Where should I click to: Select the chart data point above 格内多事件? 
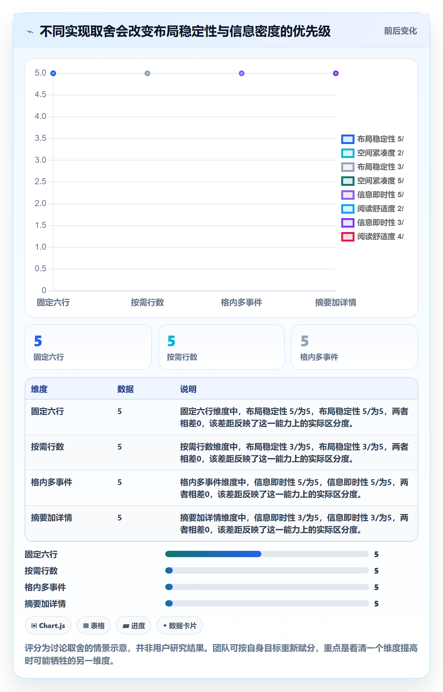point(242,73)
